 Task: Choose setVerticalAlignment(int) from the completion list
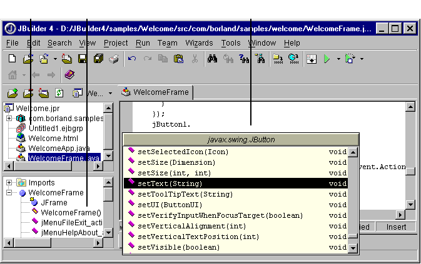coord(235,226)
